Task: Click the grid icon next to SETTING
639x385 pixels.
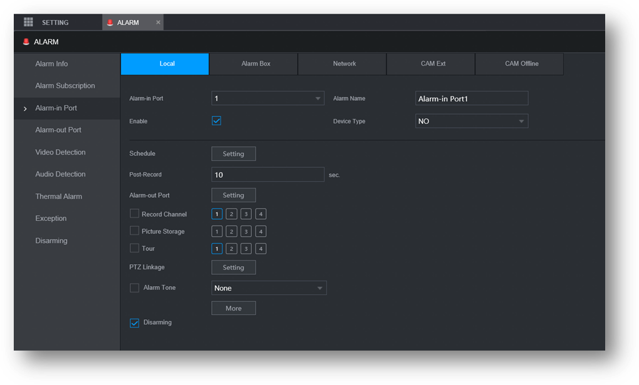Action: click(28, 22)
